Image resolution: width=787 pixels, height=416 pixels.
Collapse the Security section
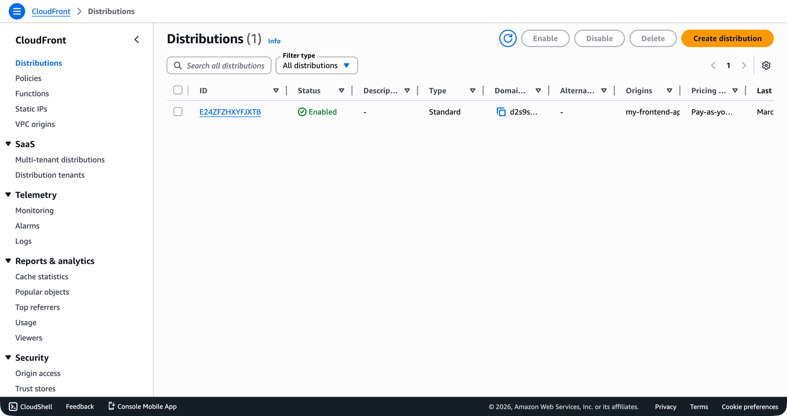[x=8, y=357]
